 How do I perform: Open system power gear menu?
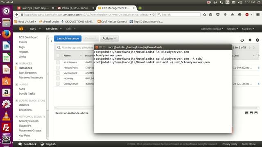[259, 2]
